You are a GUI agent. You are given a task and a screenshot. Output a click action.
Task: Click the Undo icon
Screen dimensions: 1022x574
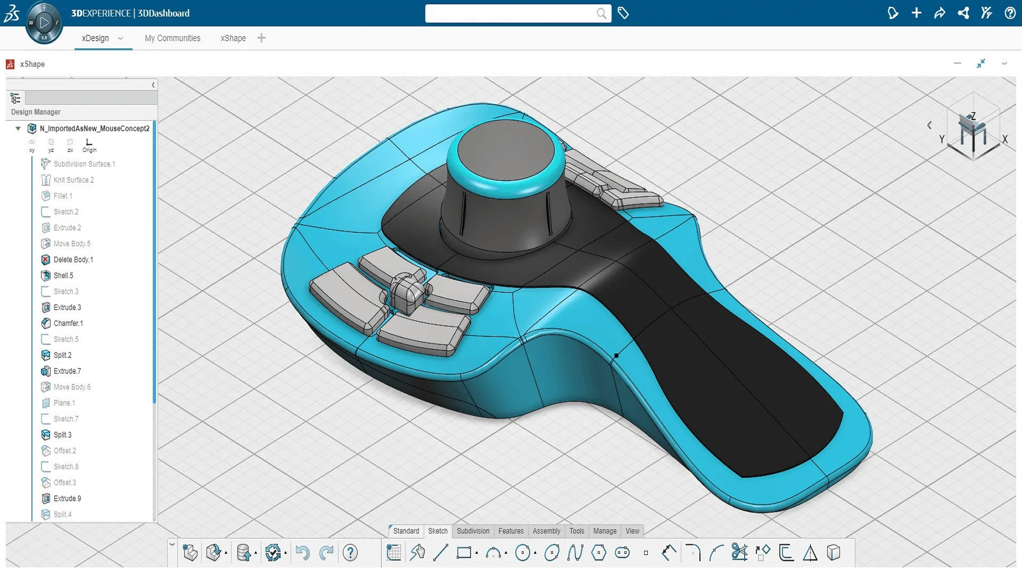click(x=303, y=553)
